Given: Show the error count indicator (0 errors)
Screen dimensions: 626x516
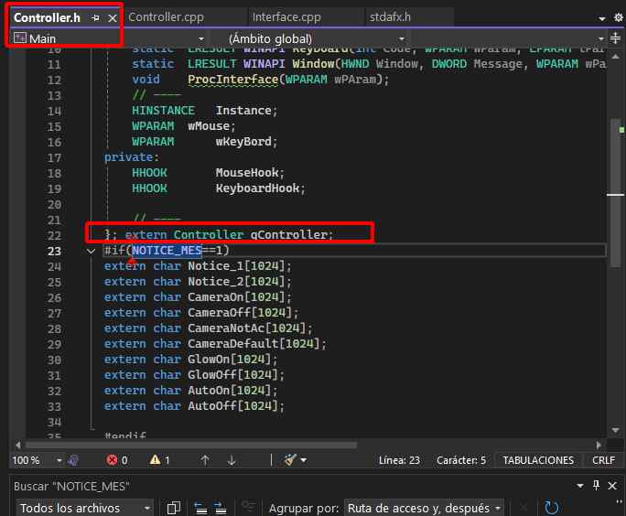Looking at the screenshot, I should tap(117, 460).
